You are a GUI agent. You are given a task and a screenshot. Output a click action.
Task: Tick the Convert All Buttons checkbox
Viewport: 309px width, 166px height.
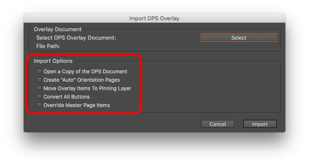pos(39,96)
